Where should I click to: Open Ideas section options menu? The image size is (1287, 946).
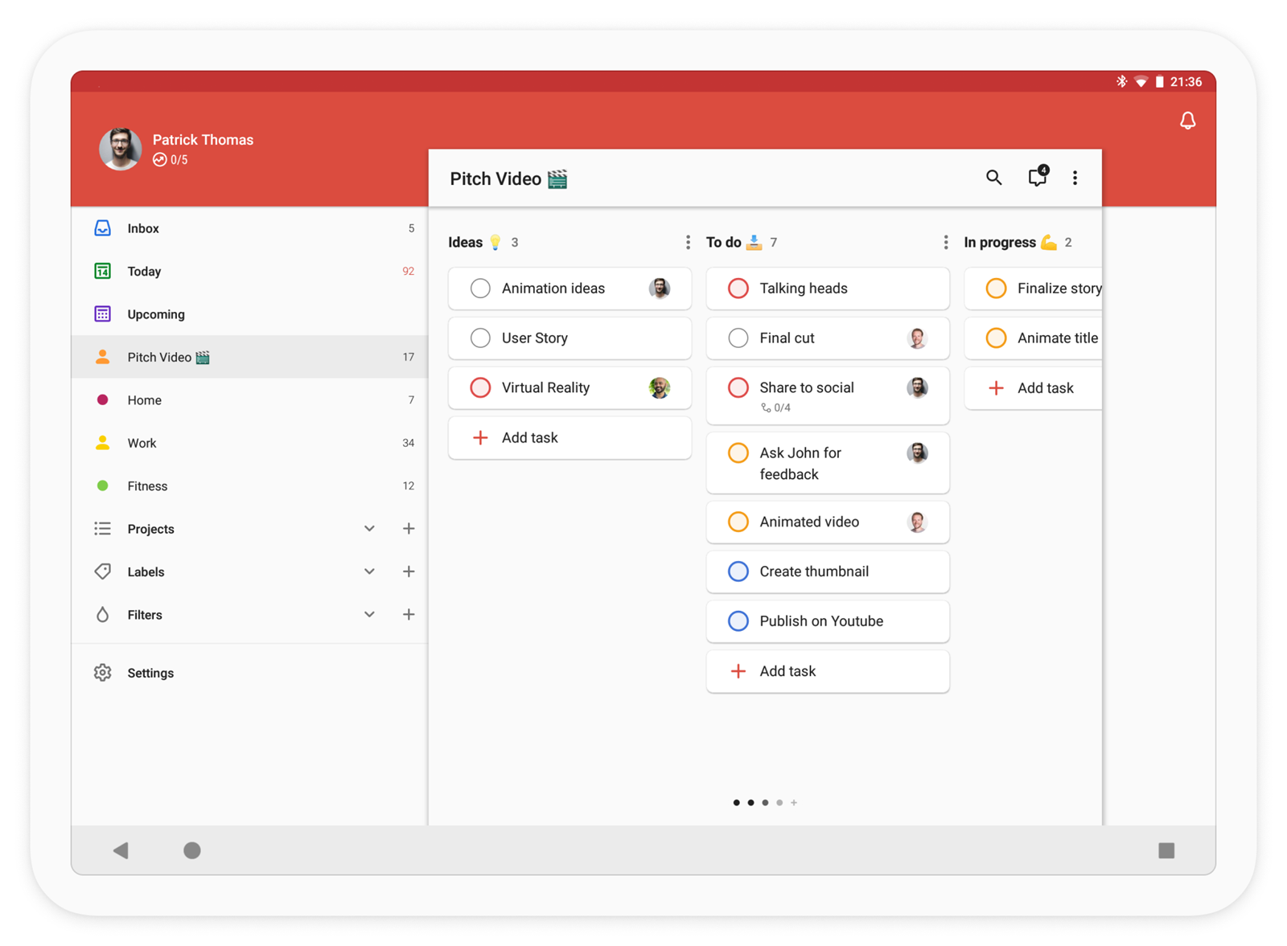[x=688, y=242]
